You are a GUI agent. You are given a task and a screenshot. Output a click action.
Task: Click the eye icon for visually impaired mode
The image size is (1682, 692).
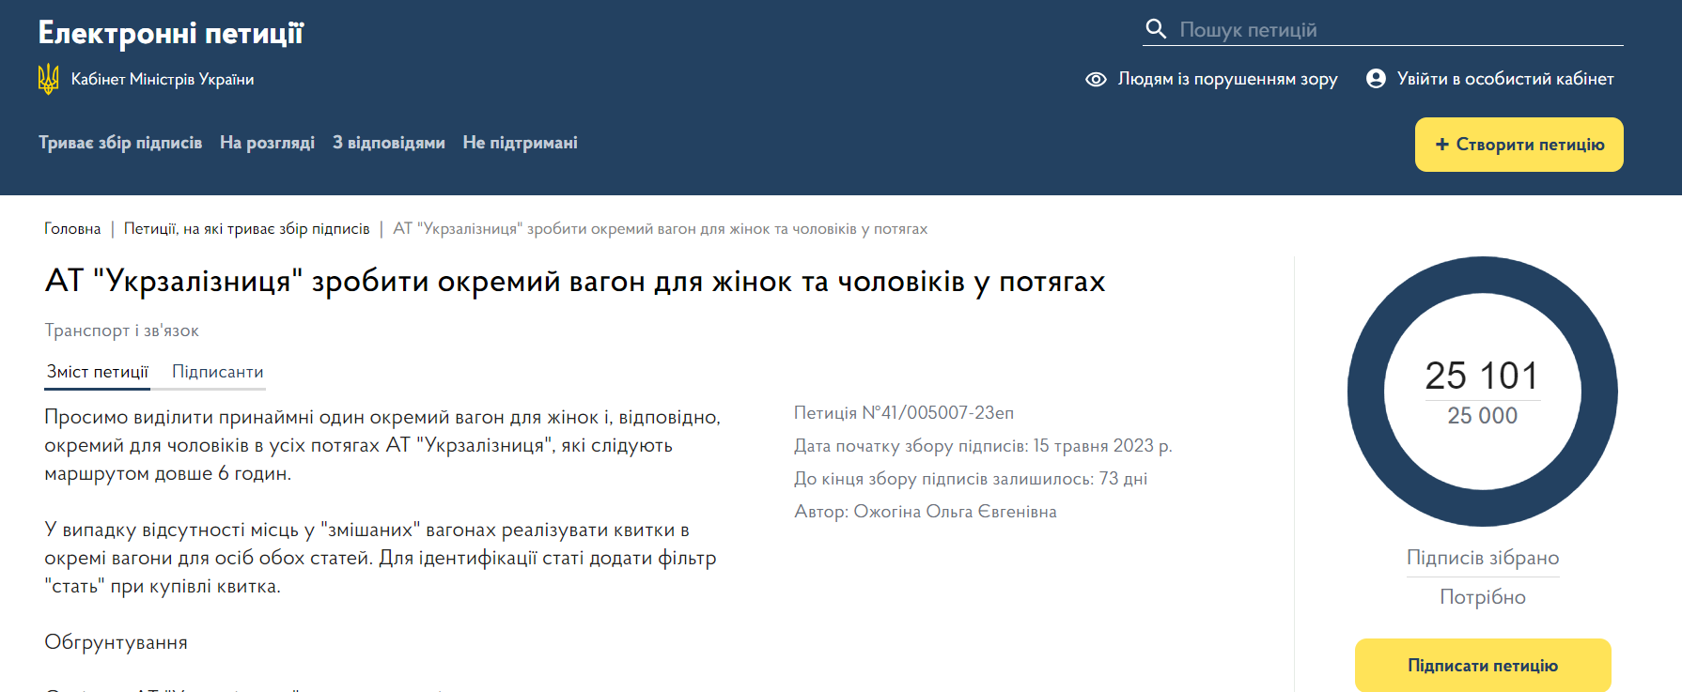1096,79
